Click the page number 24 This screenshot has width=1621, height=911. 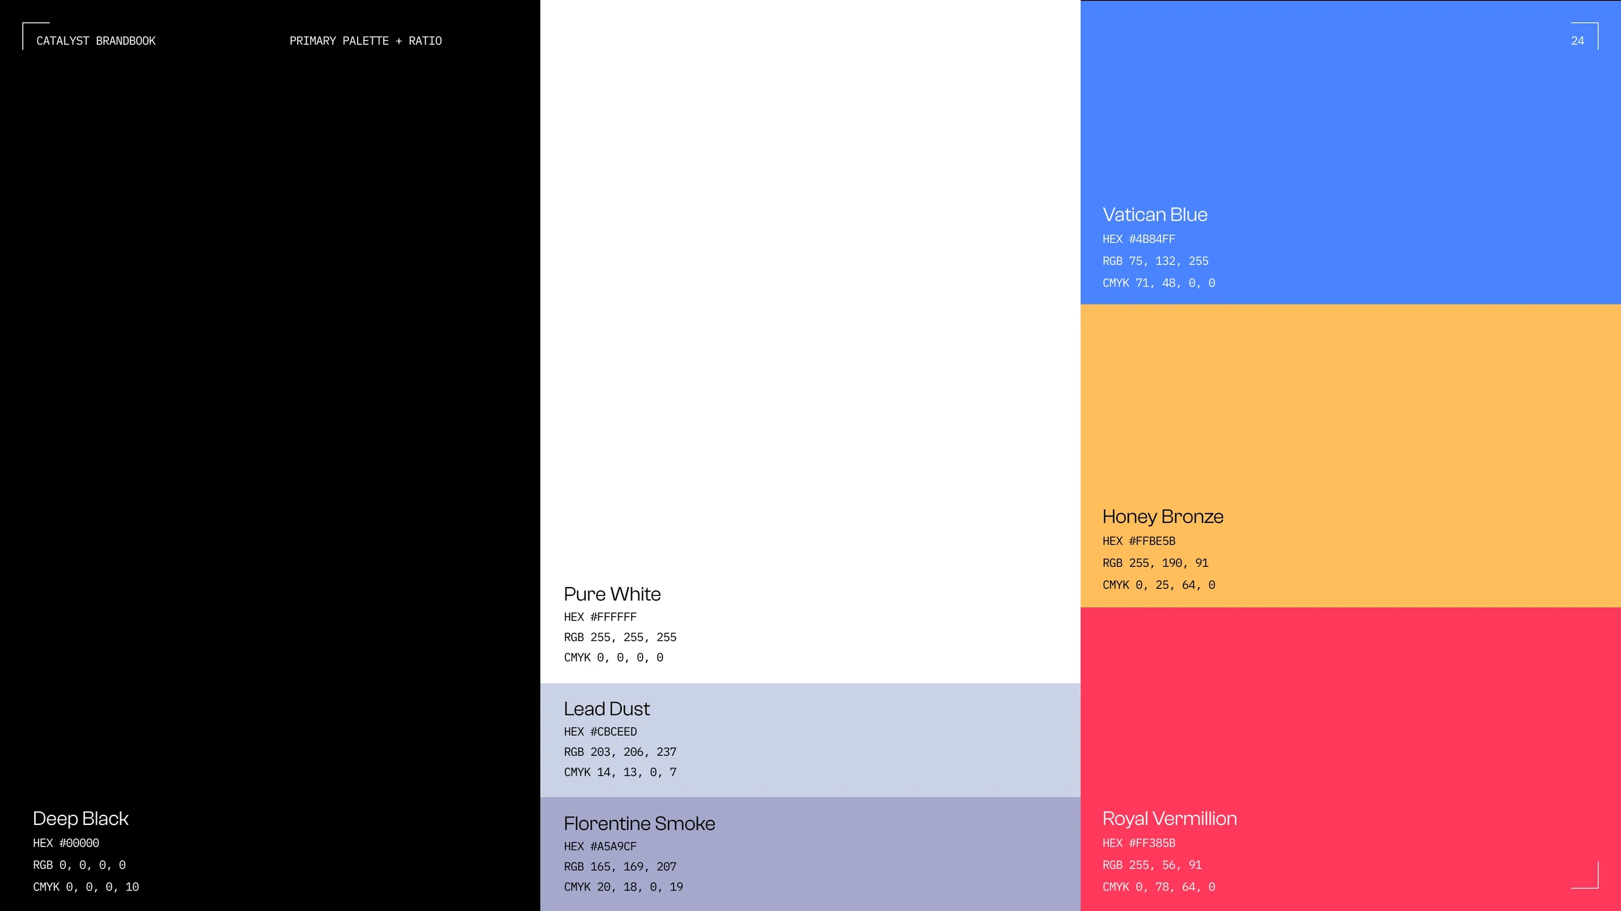[1577, 41]
